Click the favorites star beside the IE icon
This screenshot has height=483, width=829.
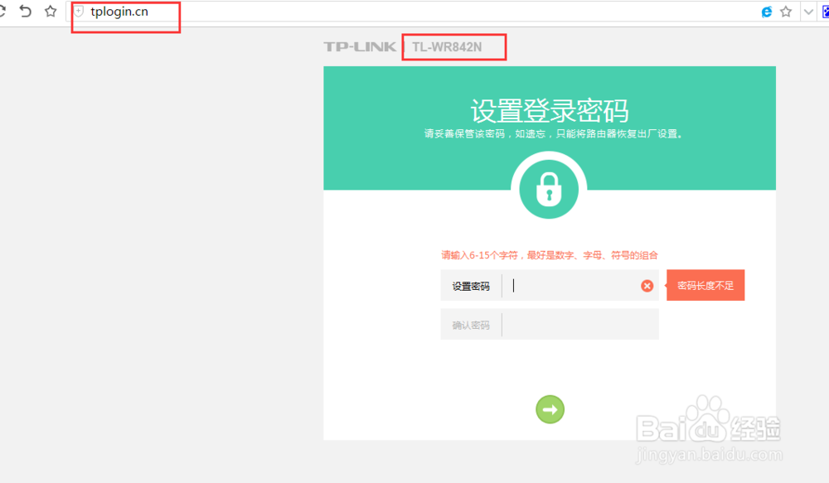[x=786, y=12]
